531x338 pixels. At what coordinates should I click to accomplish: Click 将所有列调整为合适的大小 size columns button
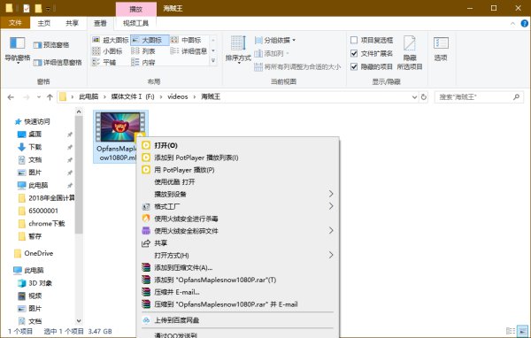[x=297, y=66]
